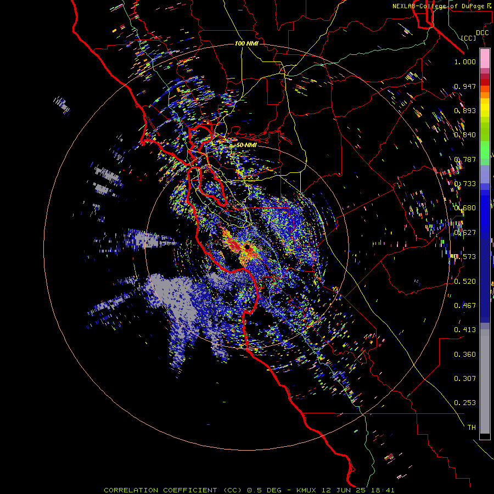
Task: Click the bright green band near 0.787
Action: pos(485,150)
